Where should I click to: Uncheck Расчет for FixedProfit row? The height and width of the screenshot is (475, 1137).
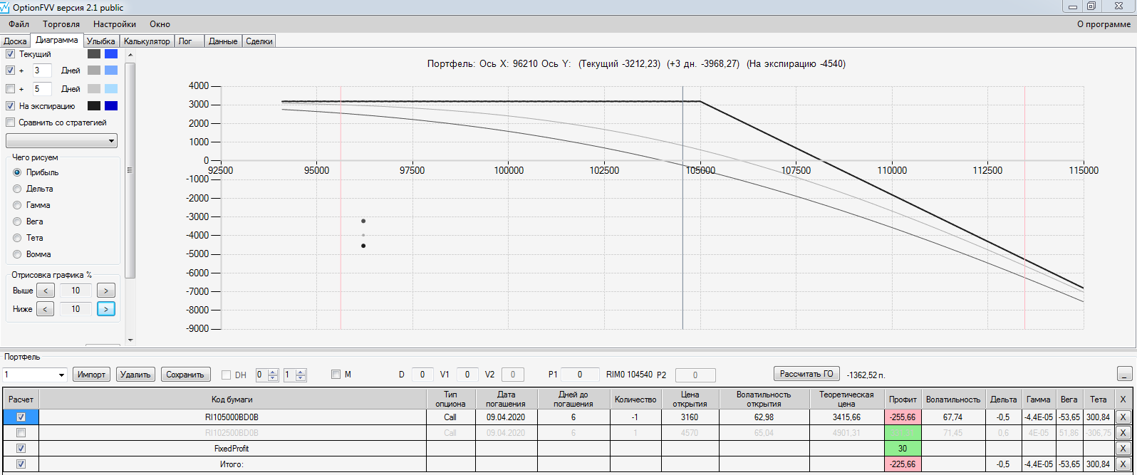[21, 449]
